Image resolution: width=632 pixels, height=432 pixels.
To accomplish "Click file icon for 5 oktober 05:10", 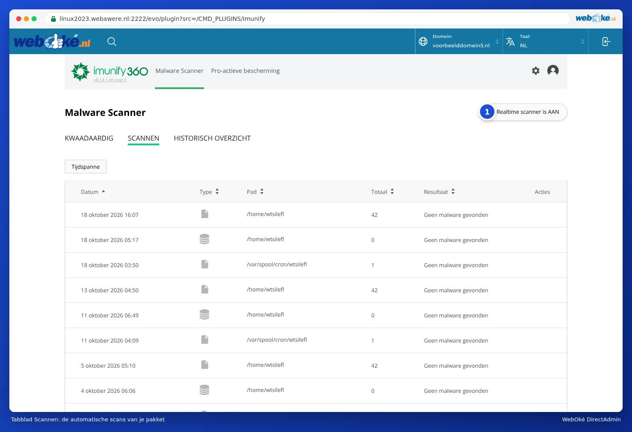I will (x=205, y=365).
